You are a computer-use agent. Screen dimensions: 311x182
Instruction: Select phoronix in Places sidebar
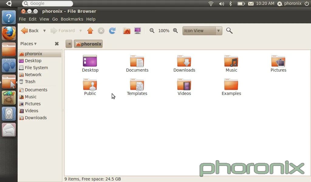point(40,54)
